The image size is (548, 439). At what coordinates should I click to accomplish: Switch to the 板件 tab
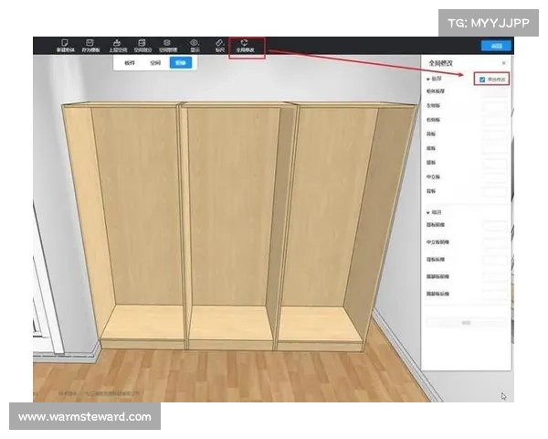pyautogui.click(x=131, y=64)
